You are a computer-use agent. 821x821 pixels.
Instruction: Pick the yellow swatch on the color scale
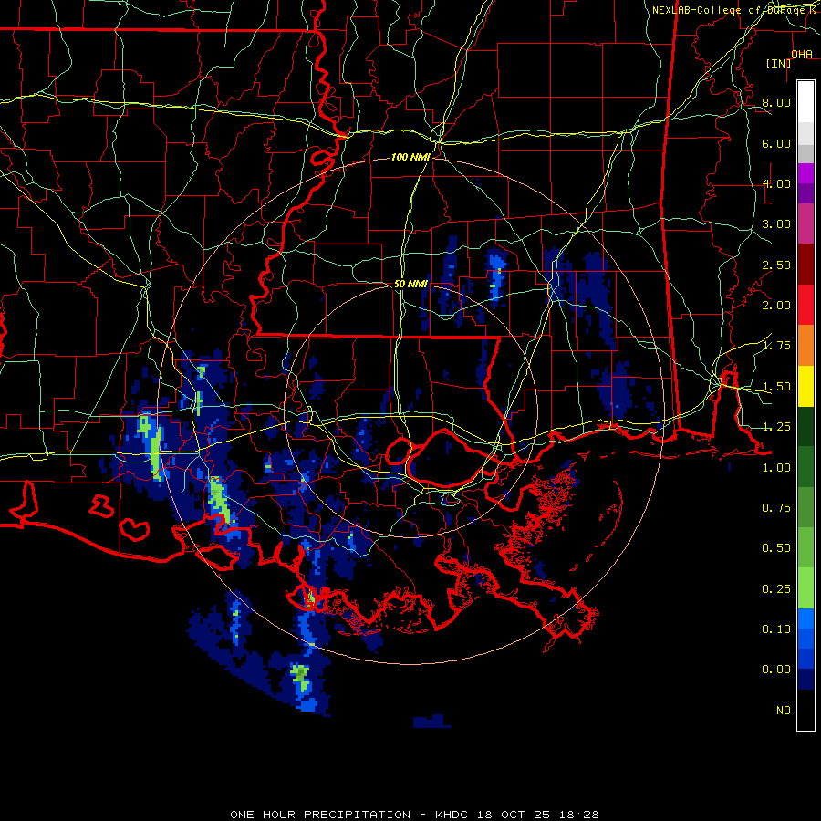pos(805,387)
